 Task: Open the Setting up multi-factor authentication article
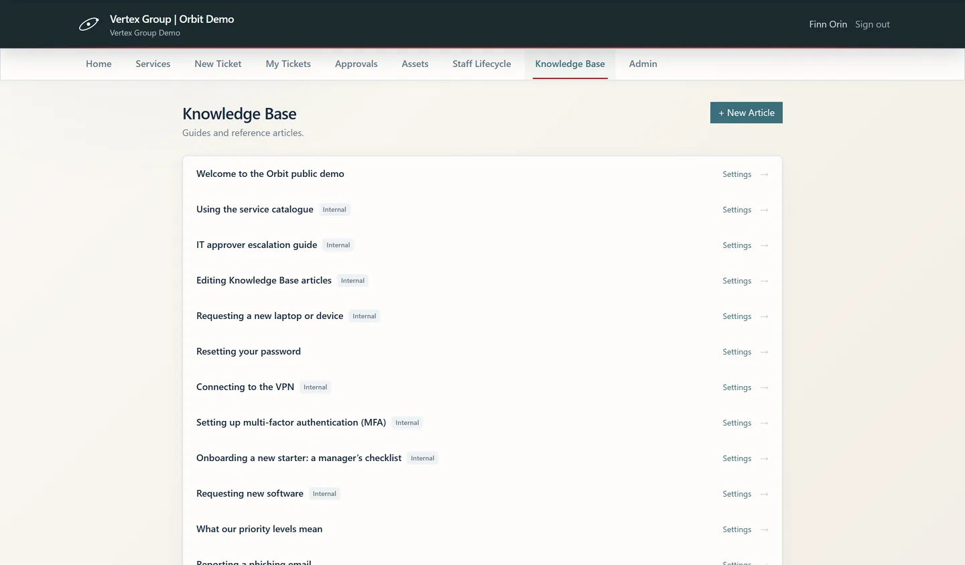click(x=291, y=422)
